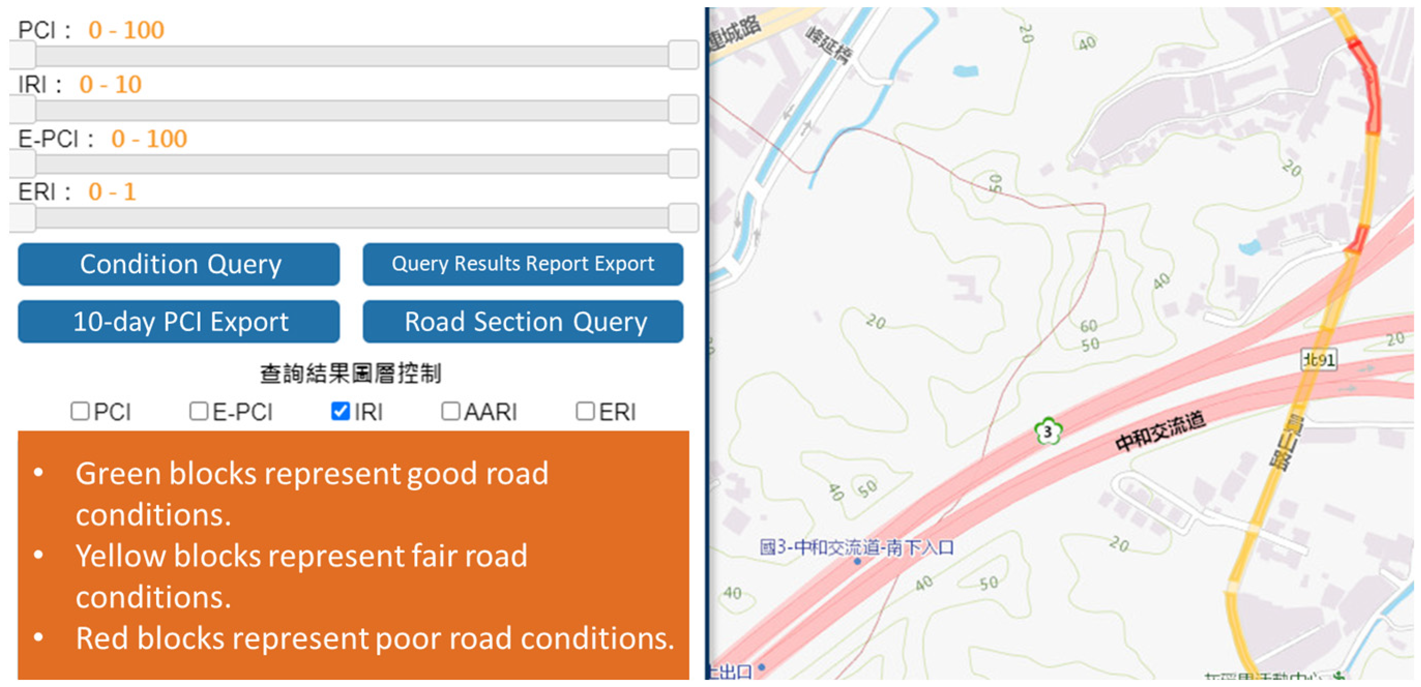The image size is (1421, 687).
Task: Check the AARI layer checkbox
Action: pyautogui.click(x=450, y=411)
